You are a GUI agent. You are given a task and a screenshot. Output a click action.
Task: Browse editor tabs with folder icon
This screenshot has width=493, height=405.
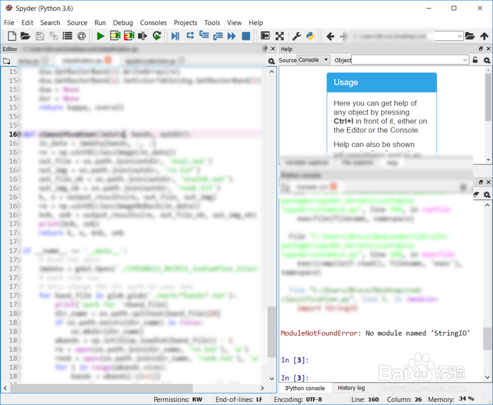coord(6,61)
